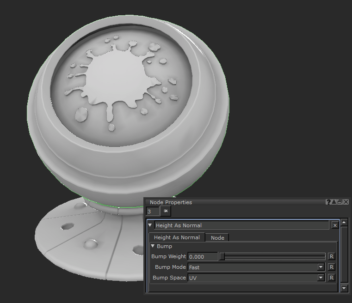Reset Bump Space with its R button
352x303 pixels.
click(331, 278)
